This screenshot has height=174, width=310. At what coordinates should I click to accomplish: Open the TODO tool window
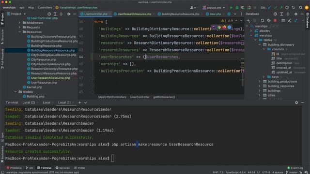[79, 168]
